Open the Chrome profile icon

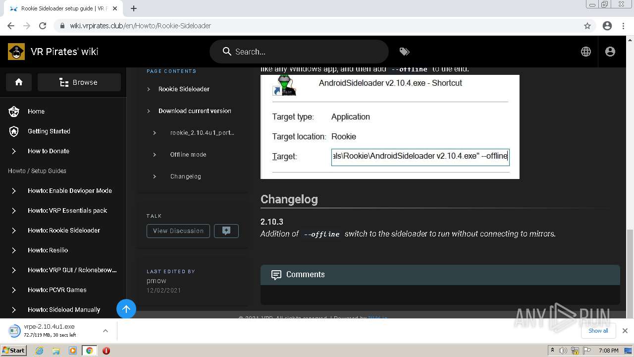[x=607, y=26]
